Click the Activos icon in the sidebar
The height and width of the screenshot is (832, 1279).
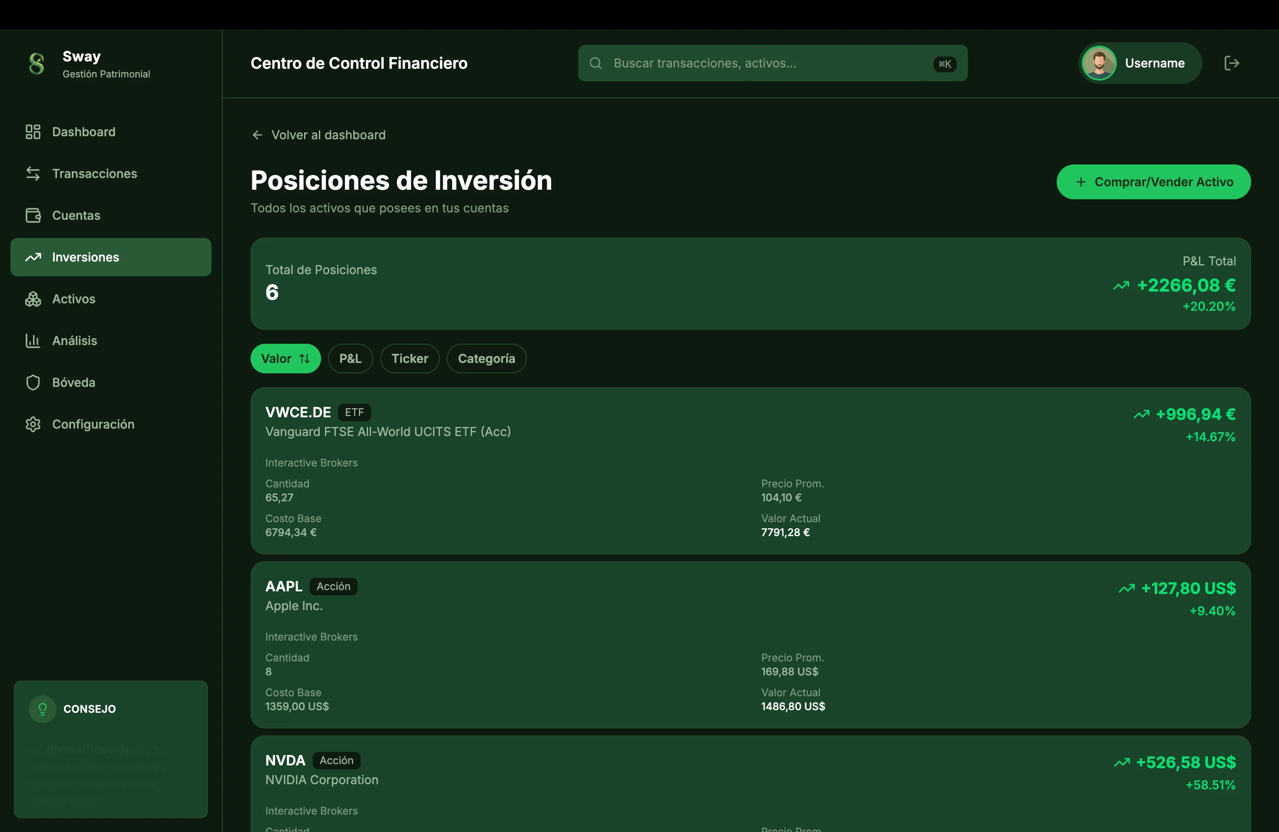coord(33,299)
